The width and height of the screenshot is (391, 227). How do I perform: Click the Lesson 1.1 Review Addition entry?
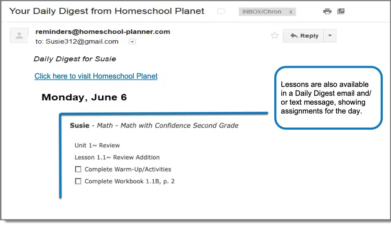[117, 157]
